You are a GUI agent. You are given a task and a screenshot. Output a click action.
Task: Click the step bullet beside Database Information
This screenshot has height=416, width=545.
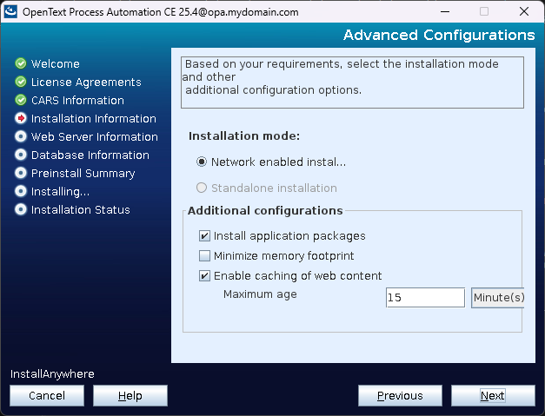pos(21,155)
